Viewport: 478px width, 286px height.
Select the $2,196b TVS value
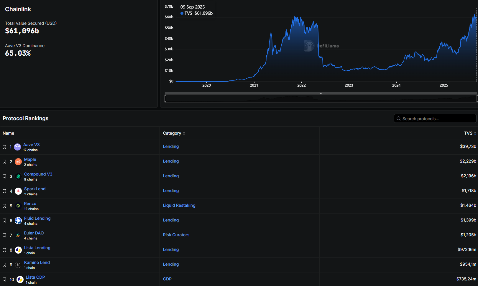tap(468, 176)
